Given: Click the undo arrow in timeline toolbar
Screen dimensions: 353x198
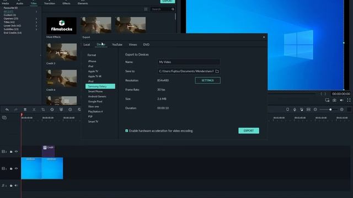Looking at the screenshot, I should pyautogui.click(x=7, y=109).
